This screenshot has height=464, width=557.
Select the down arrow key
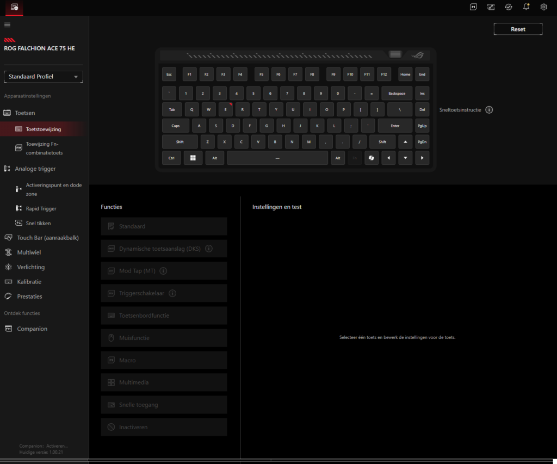point(405,158)
